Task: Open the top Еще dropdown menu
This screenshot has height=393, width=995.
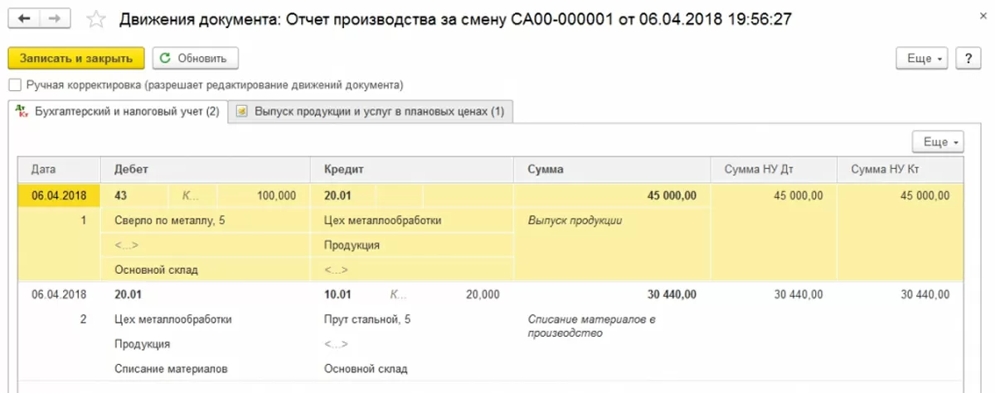Action: [925, 59]
